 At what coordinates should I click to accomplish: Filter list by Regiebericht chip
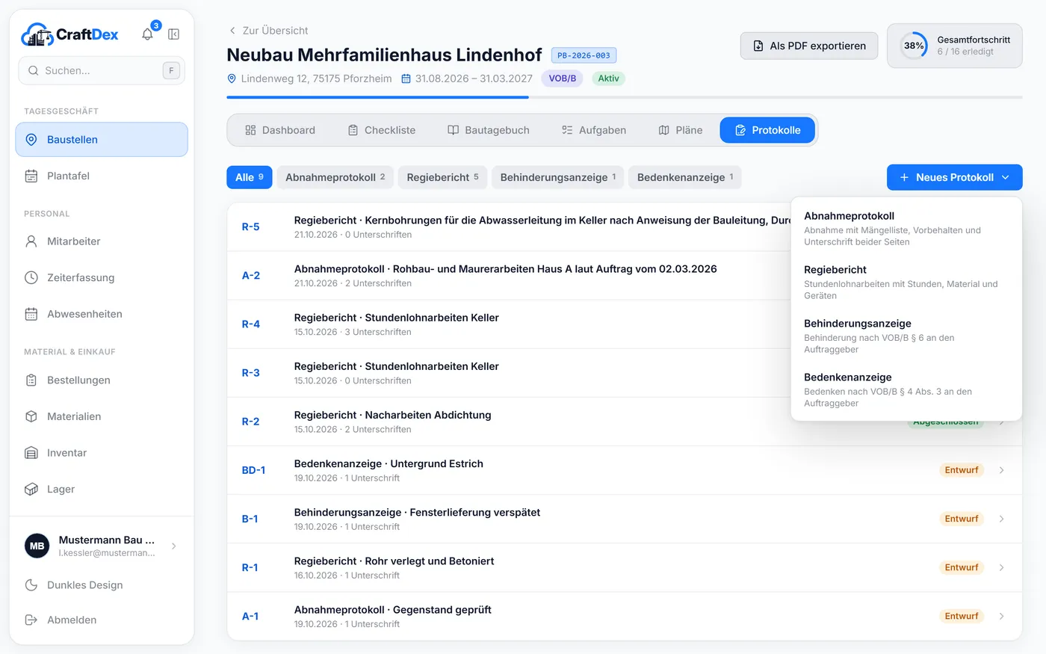pos(442,177)
